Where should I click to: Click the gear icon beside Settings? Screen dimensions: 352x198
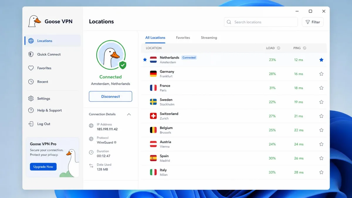[x=31, y=99]
